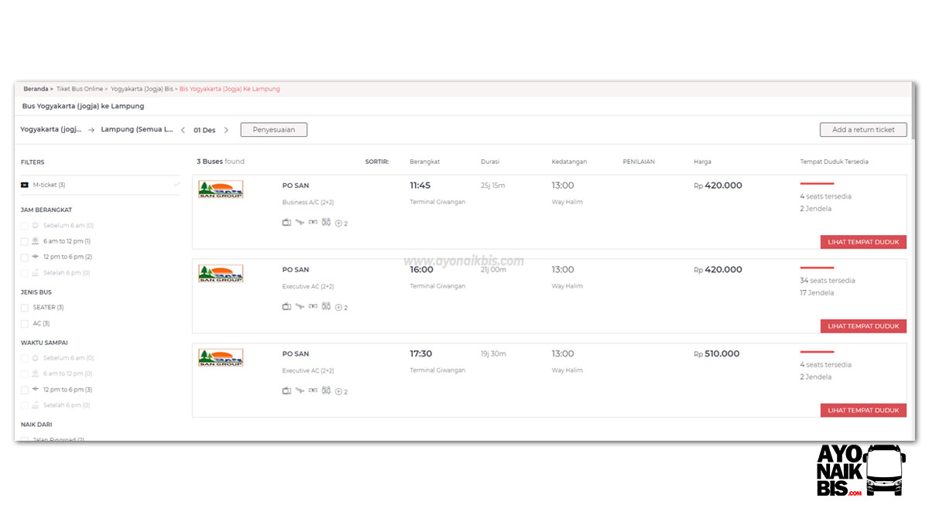The image size is (929, 522).
Task: Expand the +2 extra amenities on first bus
Action: coord(338,223)
